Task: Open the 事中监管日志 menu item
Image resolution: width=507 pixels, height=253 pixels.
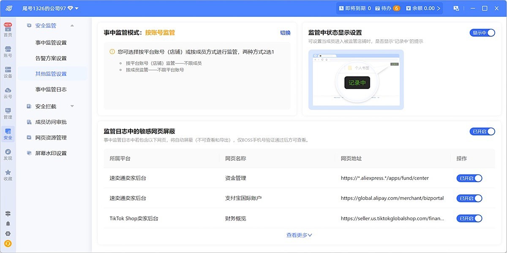Action: pyautogui.click(x=50, y=89)
